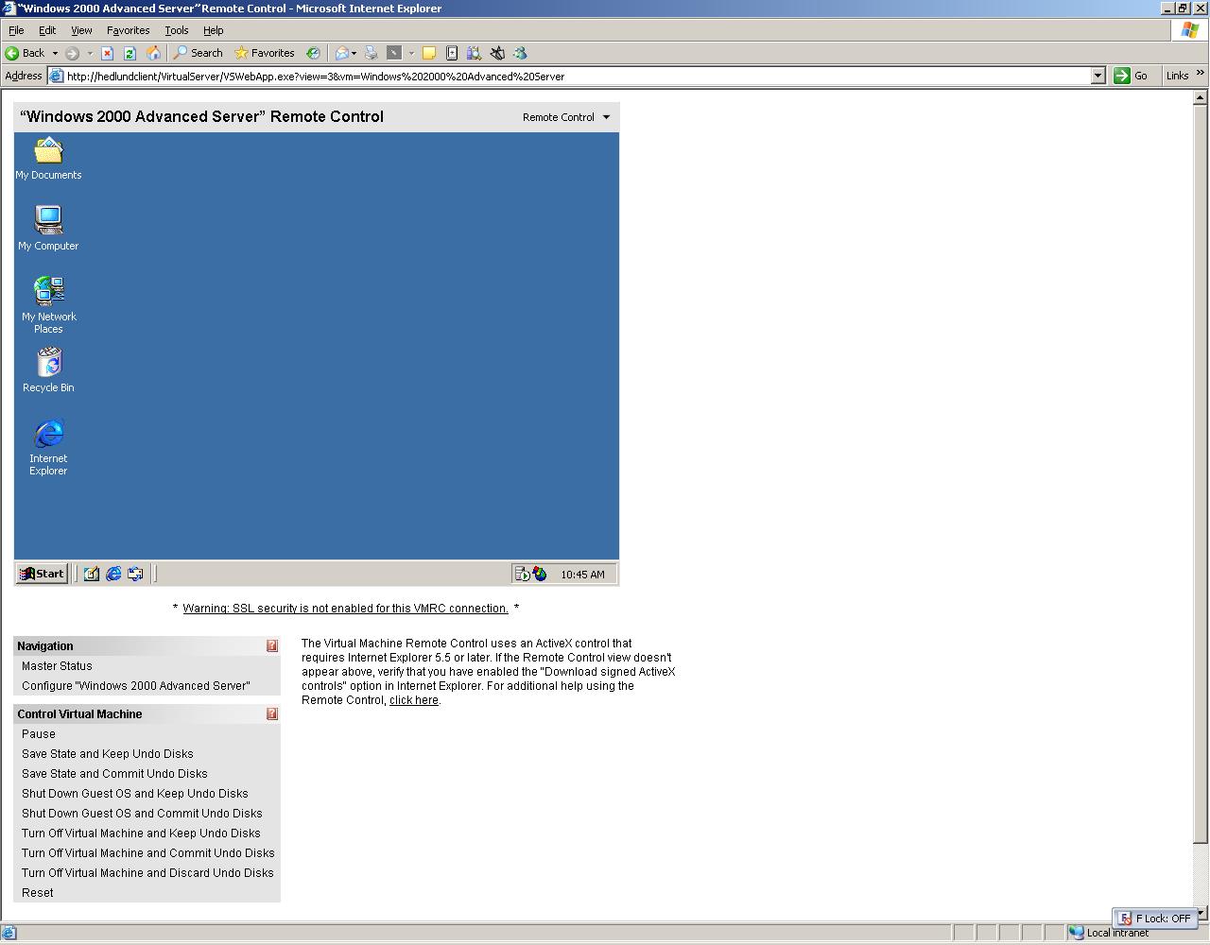Click the IE Home toolbar icon

tap(153, 53)
